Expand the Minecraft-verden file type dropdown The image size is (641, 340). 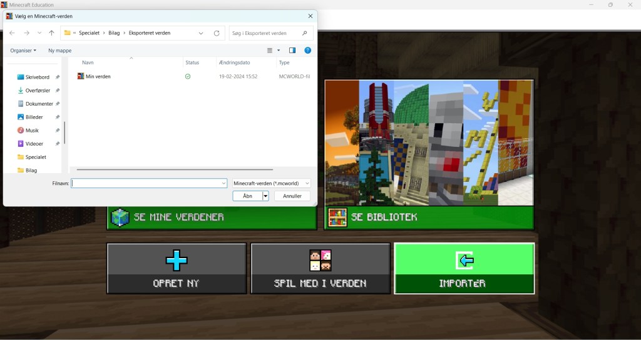coord(271,183)
